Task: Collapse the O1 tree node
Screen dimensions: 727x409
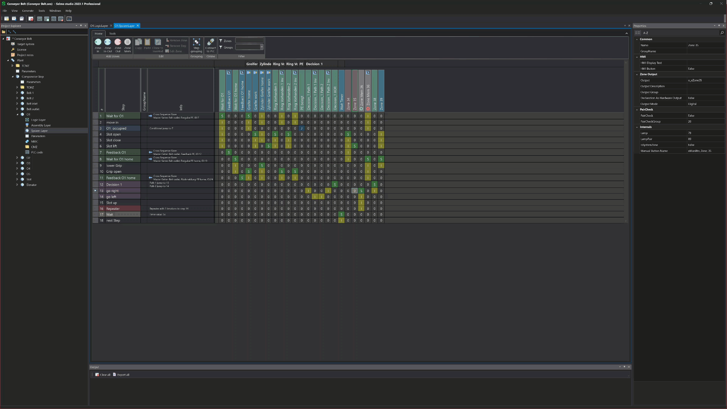Action: 17,114
